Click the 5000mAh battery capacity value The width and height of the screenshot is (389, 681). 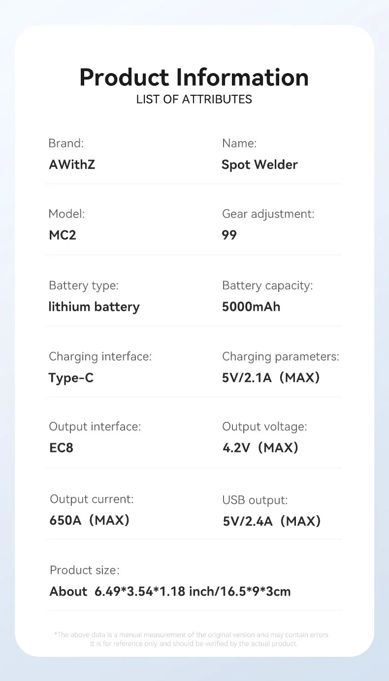[x=251, y=307]
